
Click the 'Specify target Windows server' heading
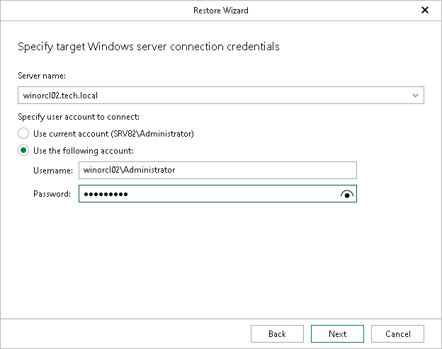pyautogui.click(x=149, y=47)
